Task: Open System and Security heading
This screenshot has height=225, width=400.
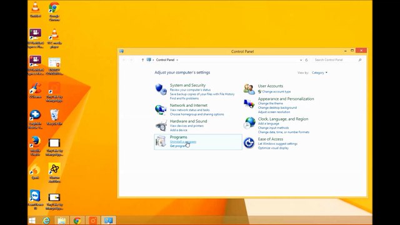Action: [187, 85]
